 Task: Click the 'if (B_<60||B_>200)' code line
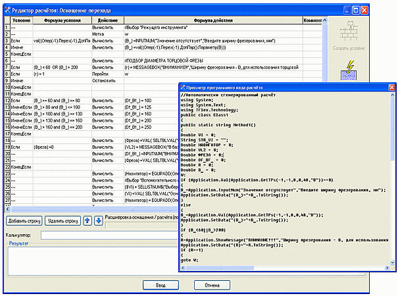[x=203, y=230]
